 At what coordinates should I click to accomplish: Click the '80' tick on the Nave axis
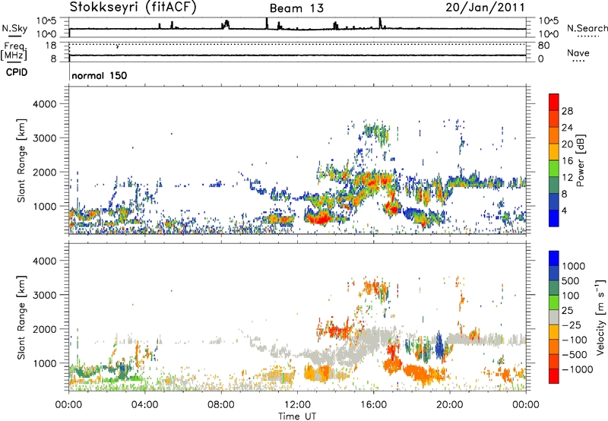click(x=544, y=46)
